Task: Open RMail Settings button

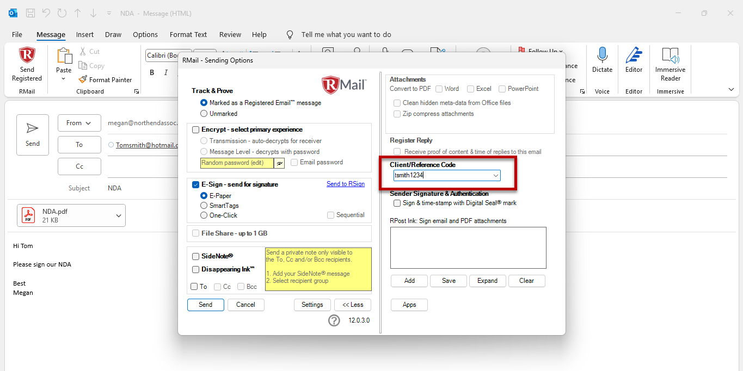Action: pyautogui.click(x=312, y=305)
